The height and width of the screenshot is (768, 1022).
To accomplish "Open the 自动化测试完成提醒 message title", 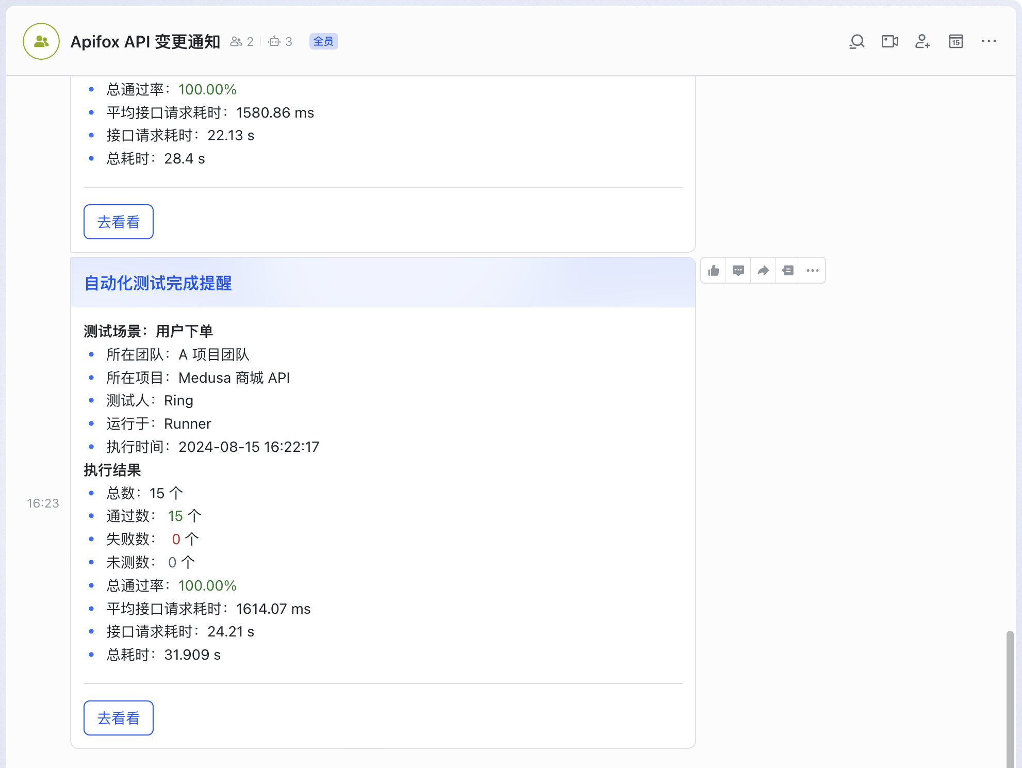I will pyautogui.click(x=158, y=283).
